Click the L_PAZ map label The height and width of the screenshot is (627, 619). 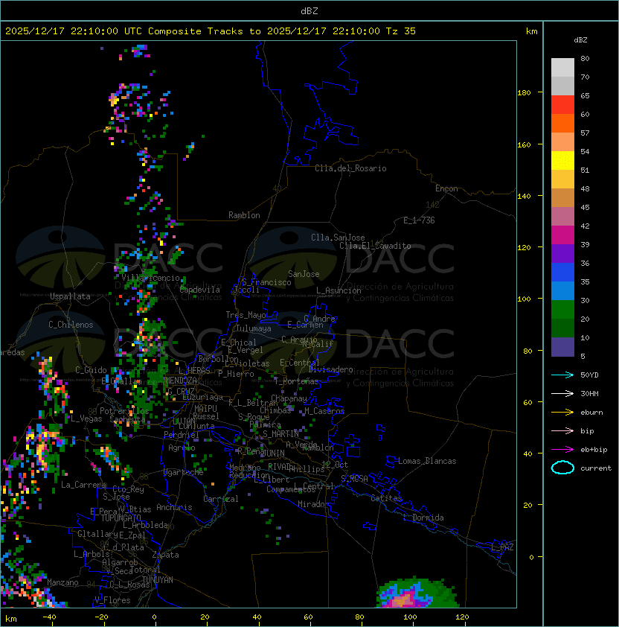[x=502, y=547]
